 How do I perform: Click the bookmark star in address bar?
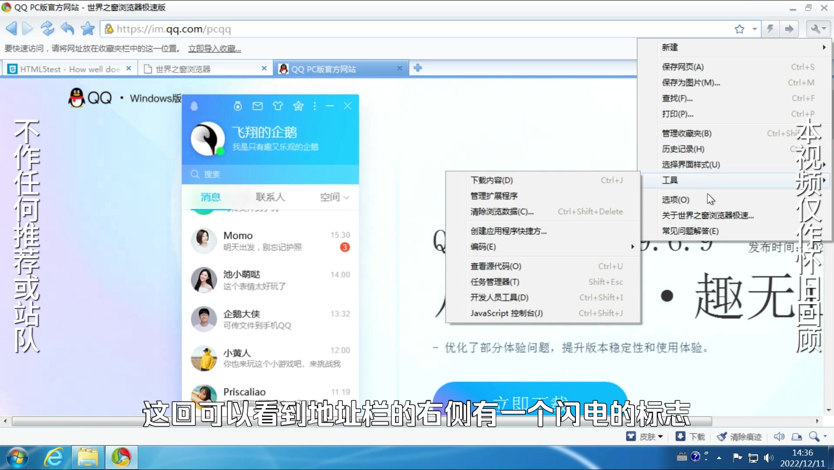[x=740, y=29]
